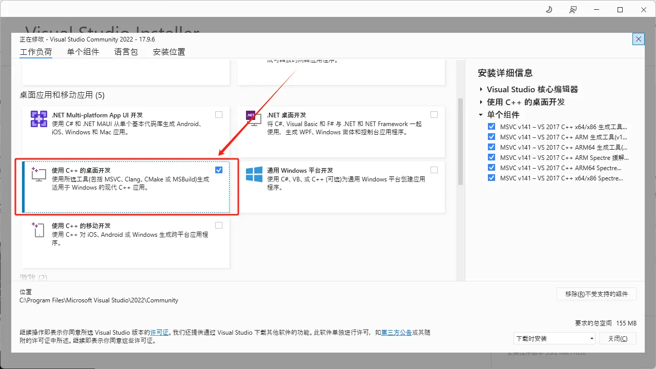
Task: Click the dark mode moon icon in title bar
Action: [x=549, y=10]
